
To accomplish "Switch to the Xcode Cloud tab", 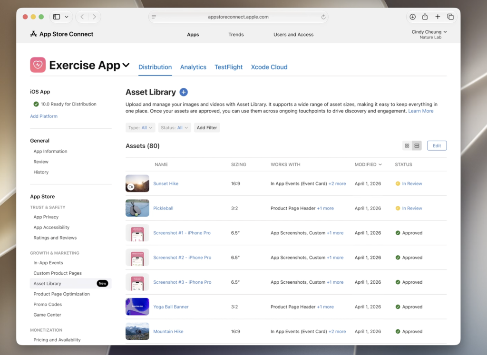I will 269,67.
